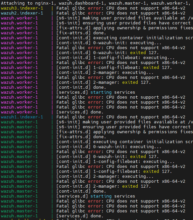Click the Fatal glibc error message on wazuh2.indexer-1 row
This screenshot has height=220, width=193.
[121, 13]
